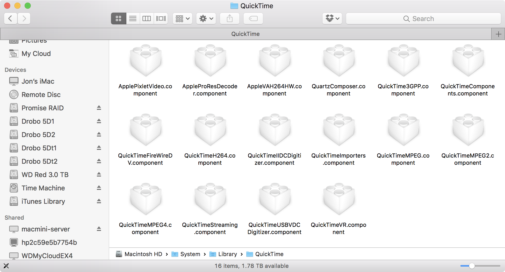Select QuickTimeStreaming.component icon
The height and width of the screenshot is (272, 505).
click(x=210, y=199)
